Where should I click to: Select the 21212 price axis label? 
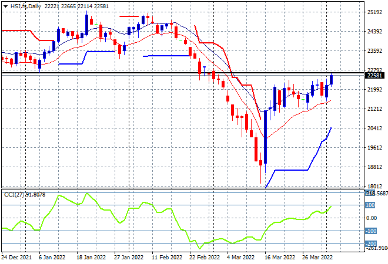point(374,109)
